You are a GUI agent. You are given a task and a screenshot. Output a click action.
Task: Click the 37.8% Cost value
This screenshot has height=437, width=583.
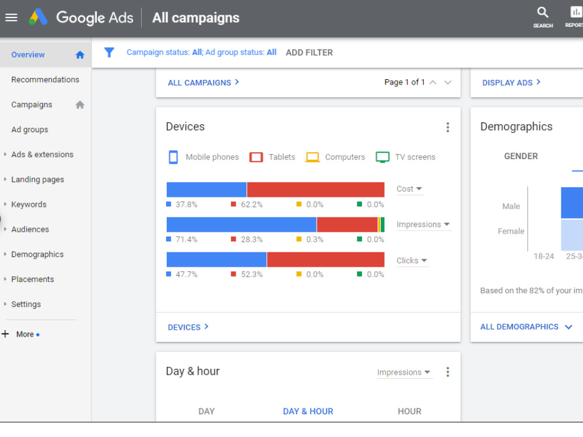tap(187, 205)
